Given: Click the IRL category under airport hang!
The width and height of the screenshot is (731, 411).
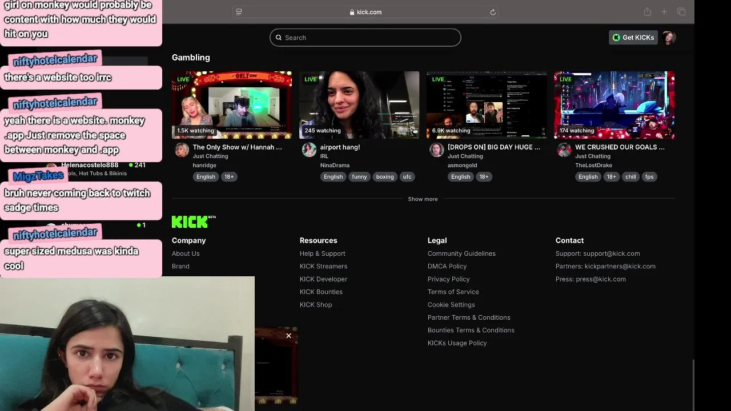Looking at the screenshot, I should [324, 156].
